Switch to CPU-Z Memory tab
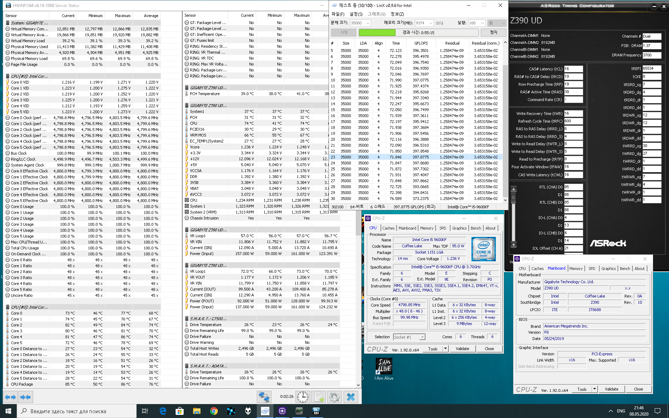The height and width of the screenshot is (418, 669). (x=426, y=228)
